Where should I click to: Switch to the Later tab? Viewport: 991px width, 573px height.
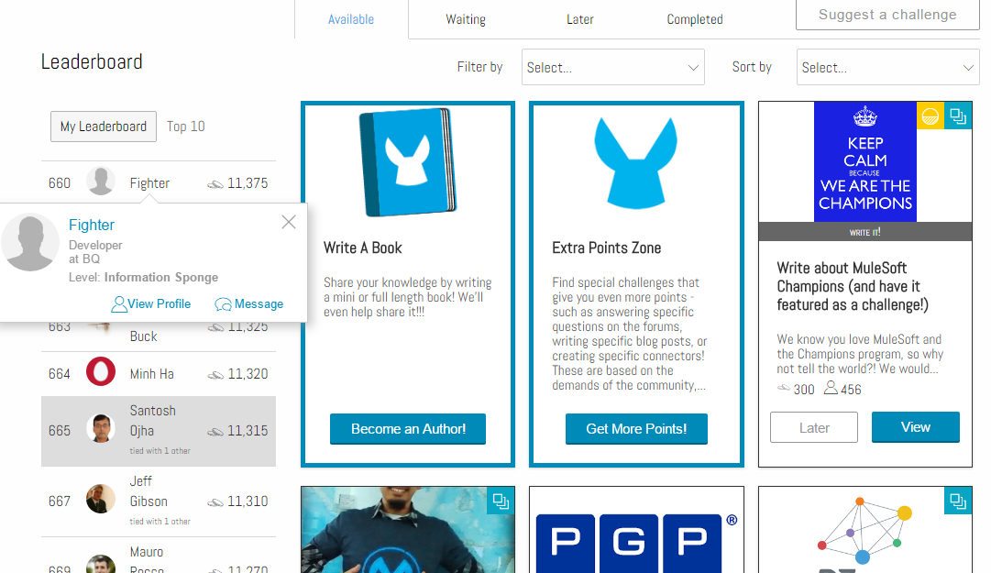click(579, 19)
